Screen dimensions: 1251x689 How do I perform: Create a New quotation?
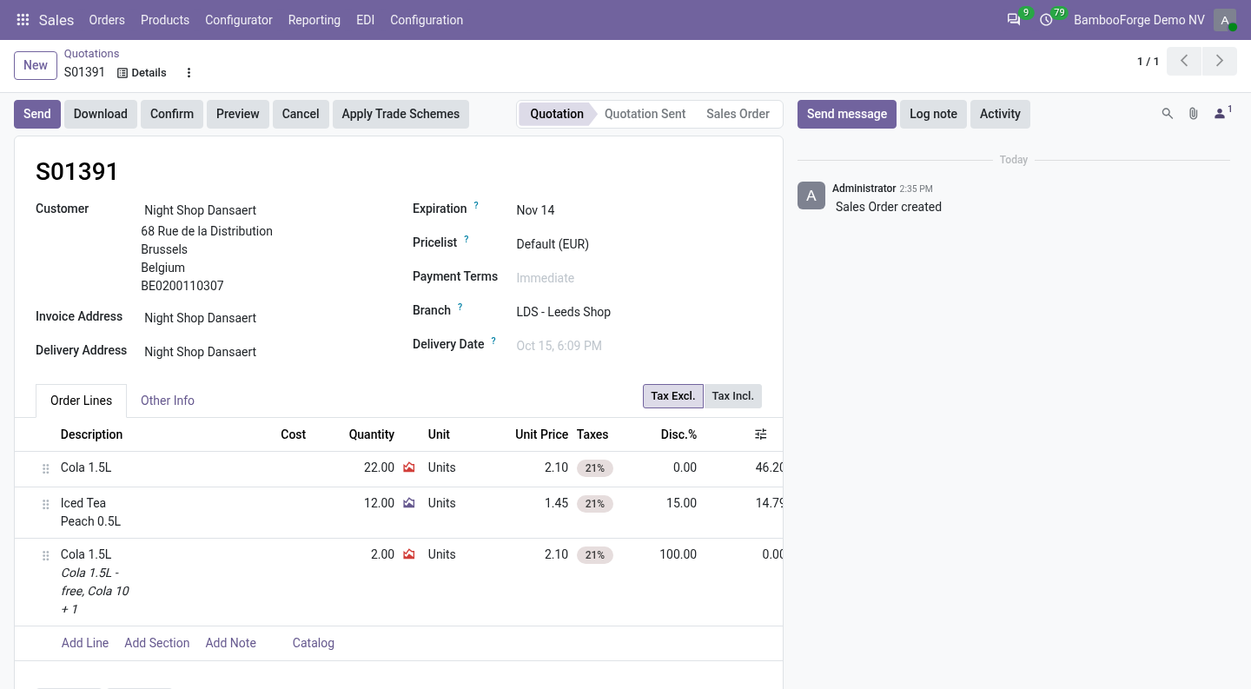click(x=36, y=65)
